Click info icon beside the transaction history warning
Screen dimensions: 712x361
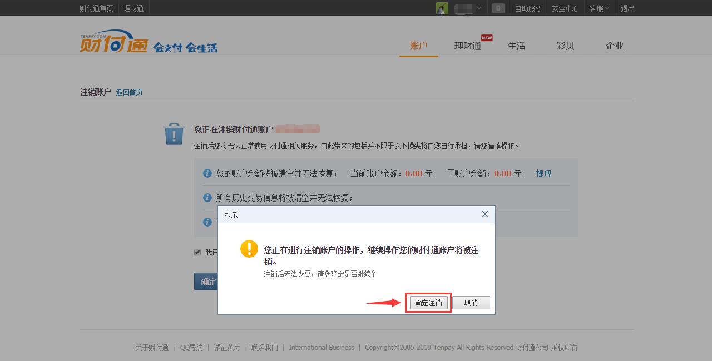209,197
